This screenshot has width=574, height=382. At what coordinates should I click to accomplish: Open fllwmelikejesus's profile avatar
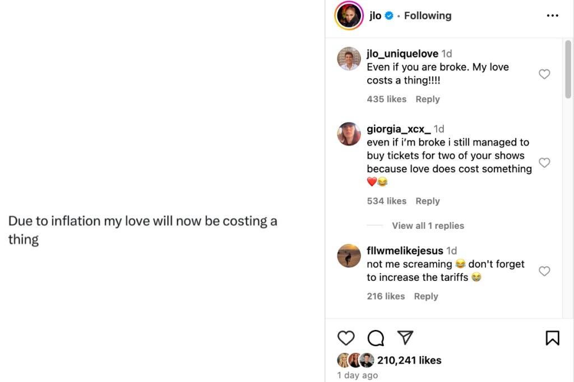349,256
